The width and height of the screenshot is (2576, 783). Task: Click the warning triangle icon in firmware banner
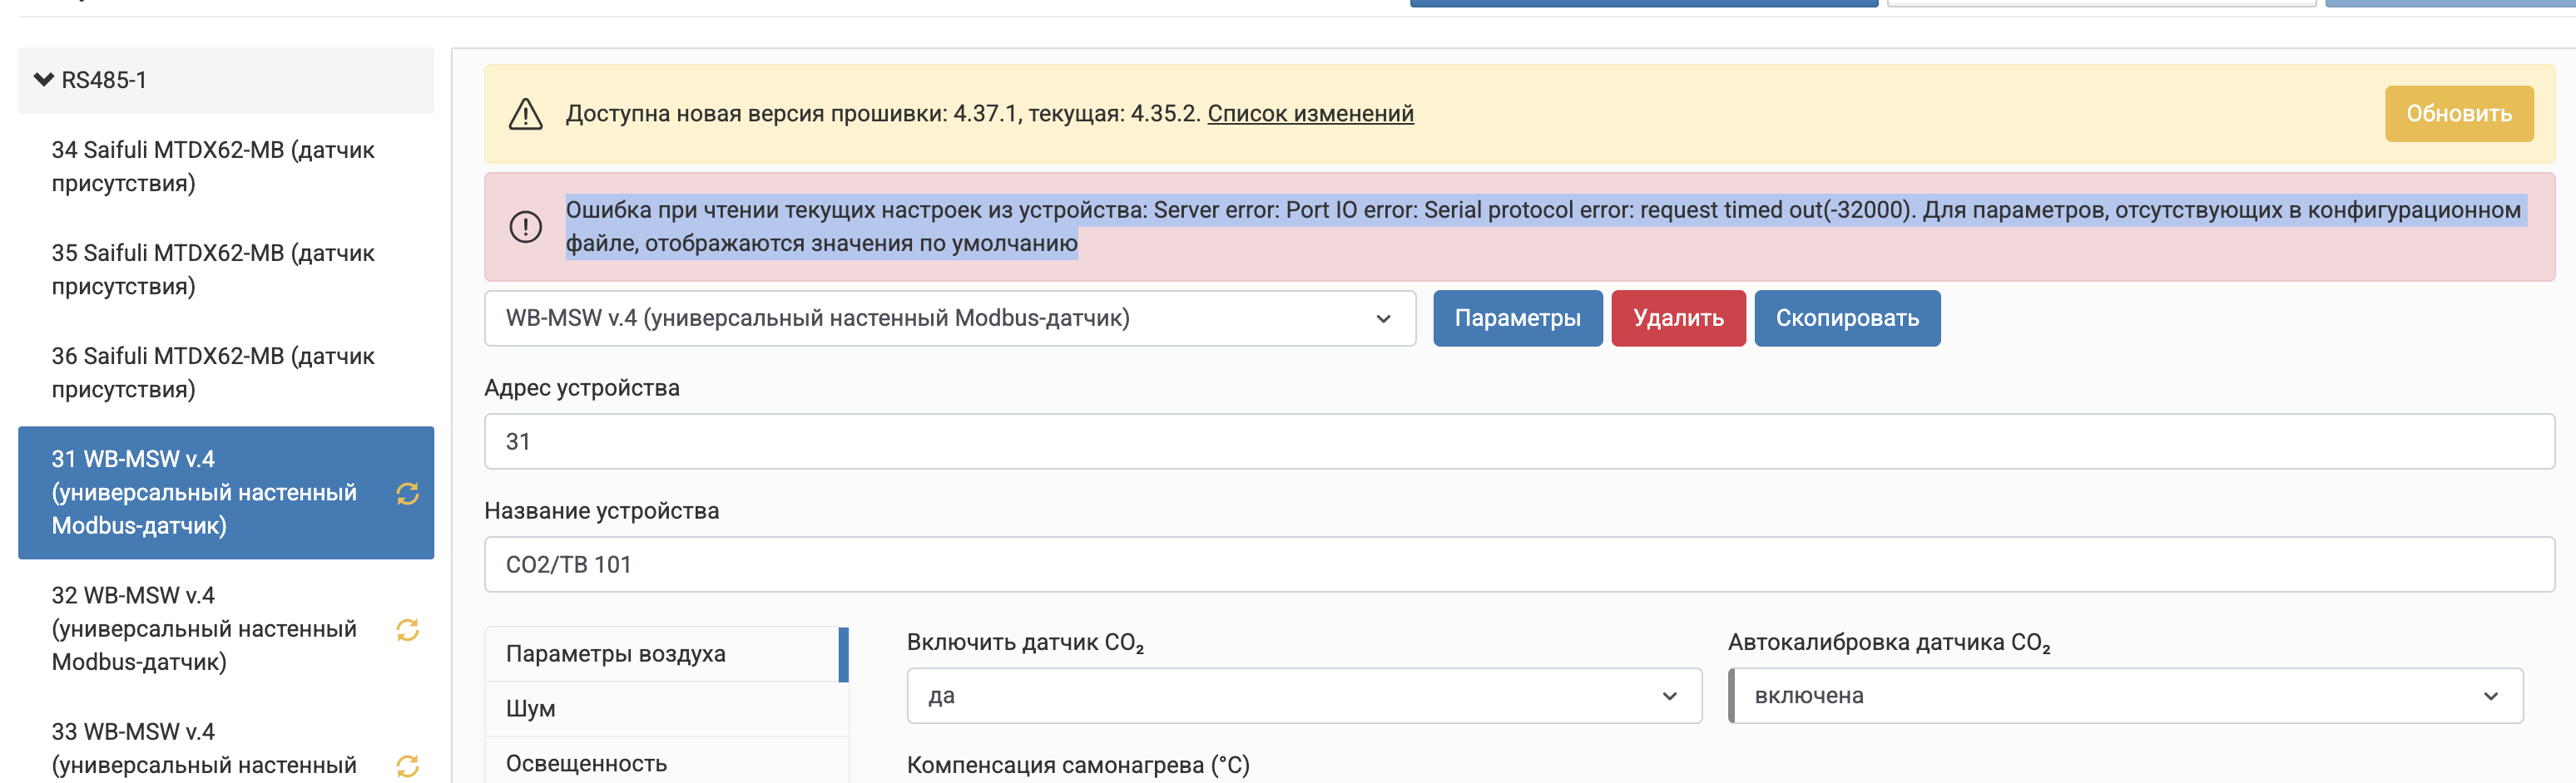[x=525, y=114]
